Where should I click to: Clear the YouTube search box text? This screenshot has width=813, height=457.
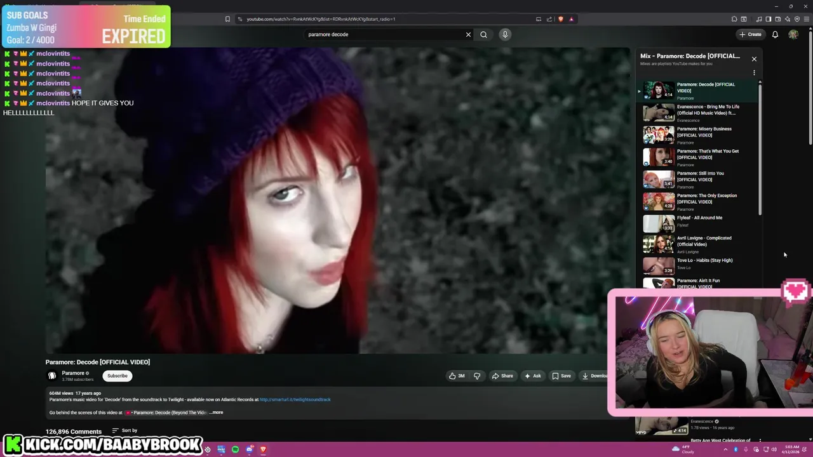[x=468, y=34]
